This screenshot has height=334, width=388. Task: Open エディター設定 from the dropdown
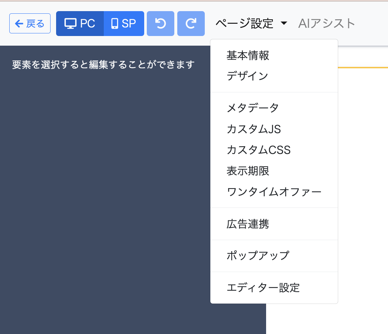point(263,288)
